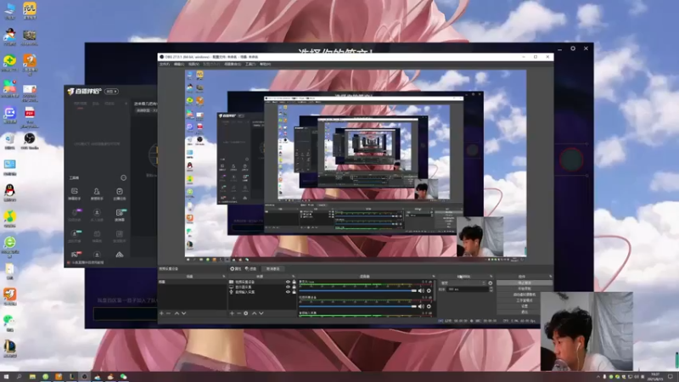This screenshot has width=679, height=382.
Task: Undock the Transitions panel with its header icon
Action: click(491, 277)
